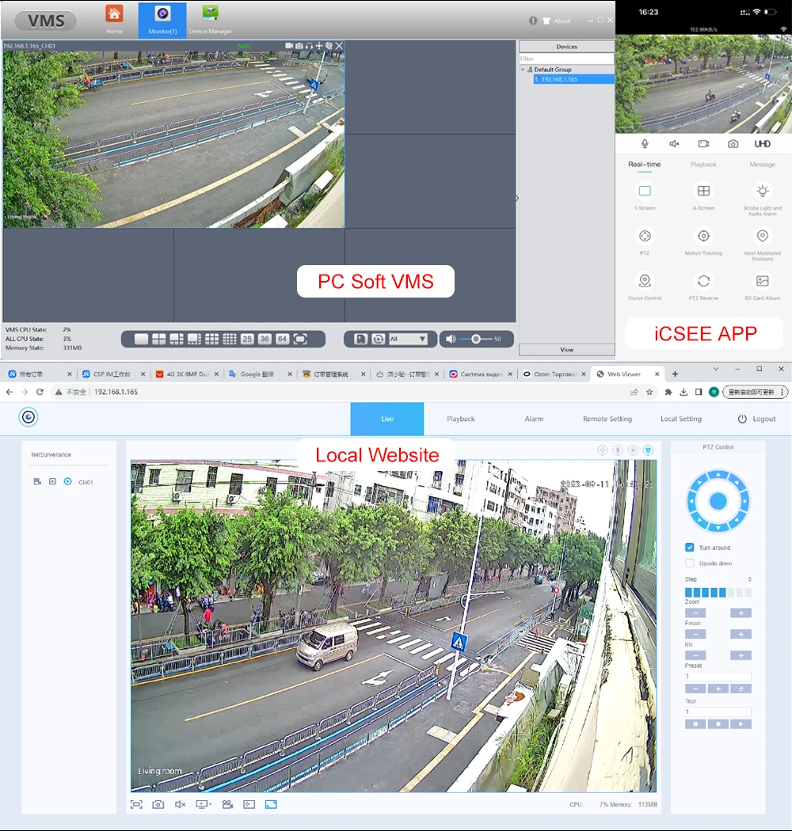Screen dimensions: 792x831
Task: Enable Motion Tracking in iCSEE app
Action: 703,241
